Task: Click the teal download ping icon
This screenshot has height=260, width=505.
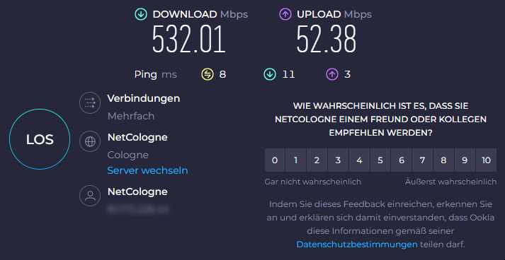Action: click(x=270, y=75)
